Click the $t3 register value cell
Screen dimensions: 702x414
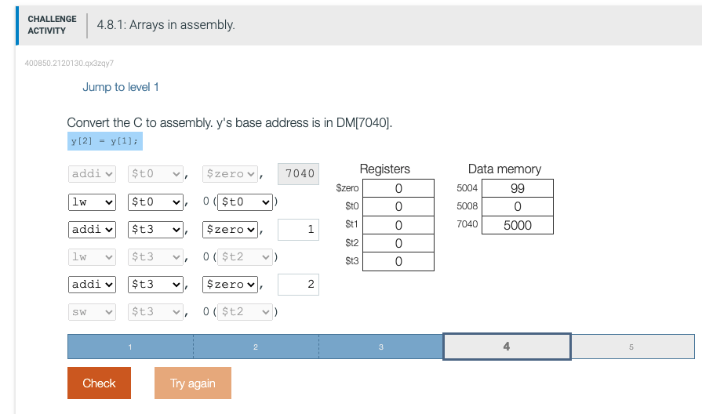pyautogui.click(x=398, y=261)
